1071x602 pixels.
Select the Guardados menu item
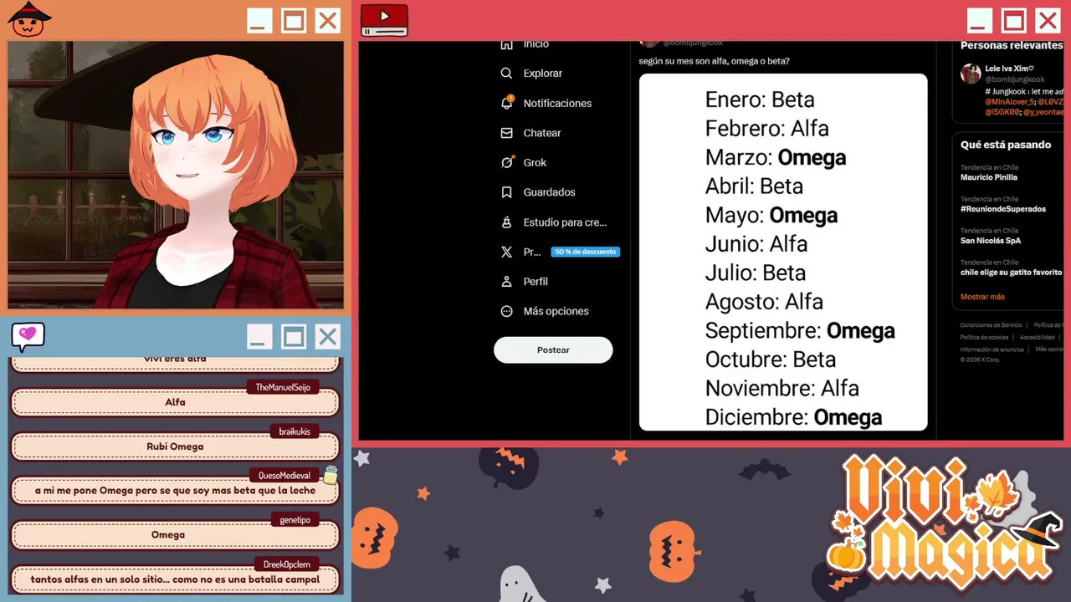click(549, 192)
